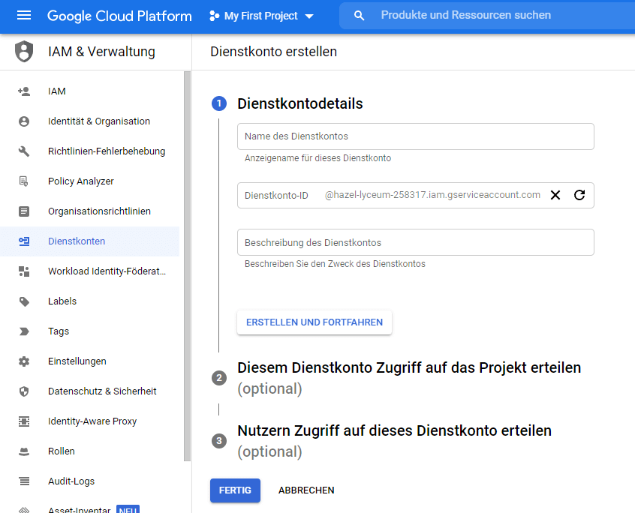Regenerate the Dienstkonto-ID with refresh icon

pos(579,195)
